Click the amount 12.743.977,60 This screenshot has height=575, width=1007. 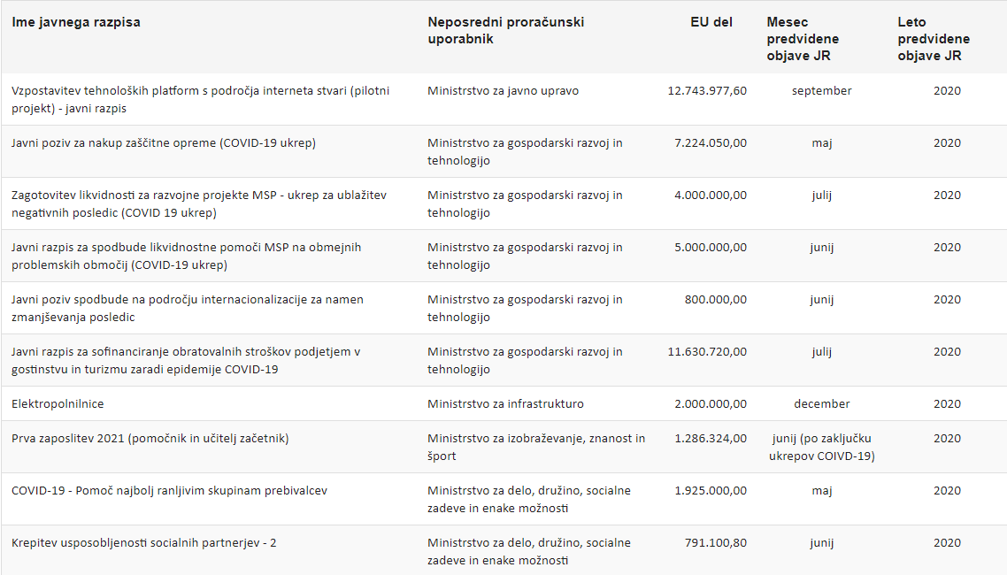point(706,90)
